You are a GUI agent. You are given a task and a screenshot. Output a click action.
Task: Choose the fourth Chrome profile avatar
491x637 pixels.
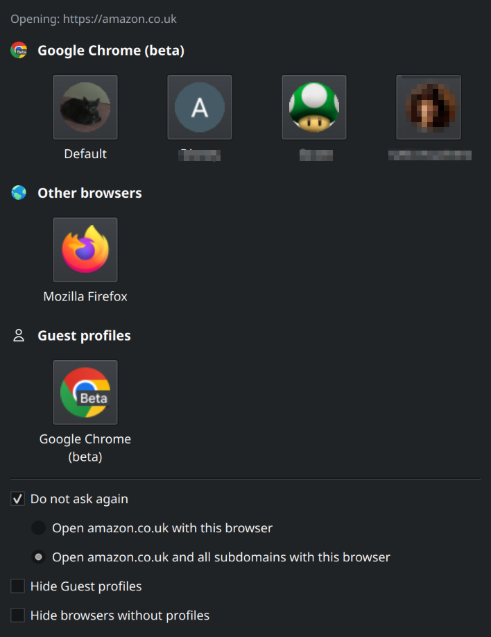[x=428, y=107]
